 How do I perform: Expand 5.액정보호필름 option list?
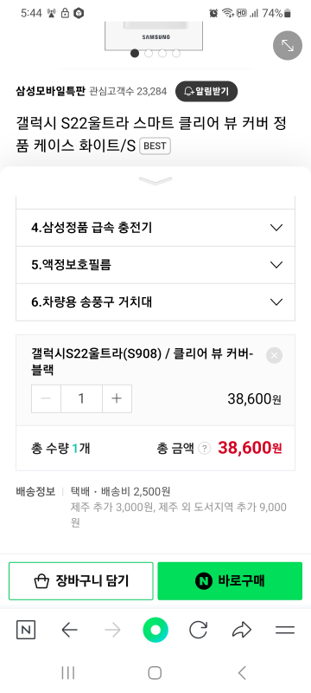tap(155, 265)
